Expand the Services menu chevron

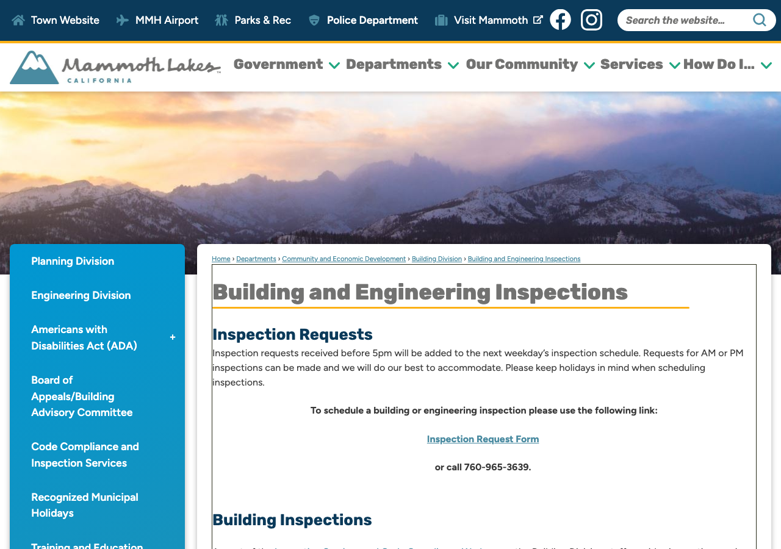(x=675, y=65)
